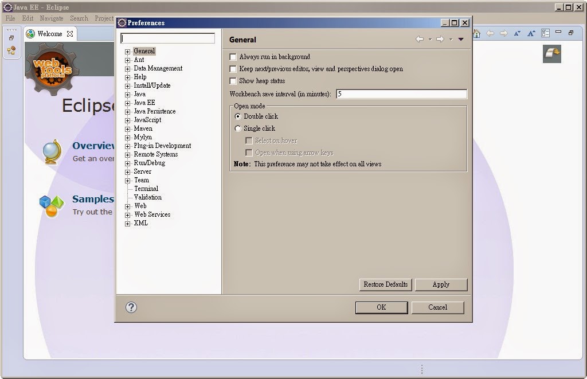Screen dimensions: 587x379
Task: Enable Show heap status checkbox
Action: pyautogui.click(x=233, y=81)
